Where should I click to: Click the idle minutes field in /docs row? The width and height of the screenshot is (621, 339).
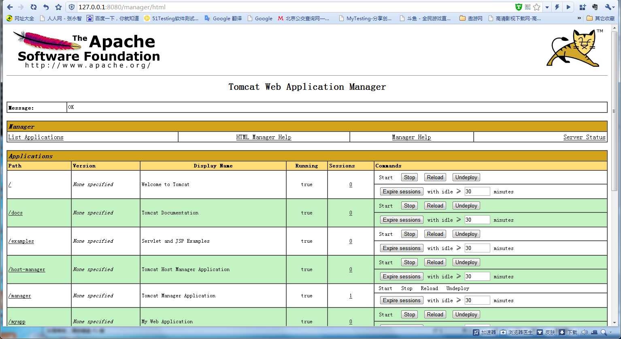pyautogui.click(x=477, y=220)
